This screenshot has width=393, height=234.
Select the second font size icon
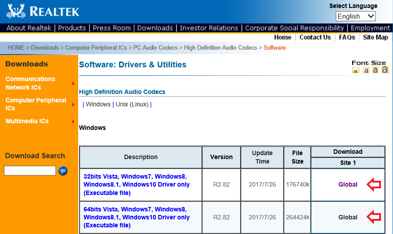(366, 70)
